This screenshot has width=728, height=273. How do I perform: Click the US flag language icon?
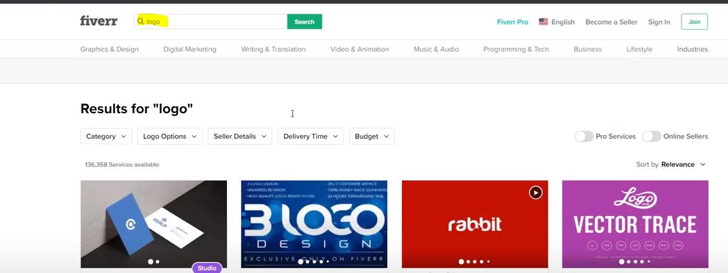[543, 22]
